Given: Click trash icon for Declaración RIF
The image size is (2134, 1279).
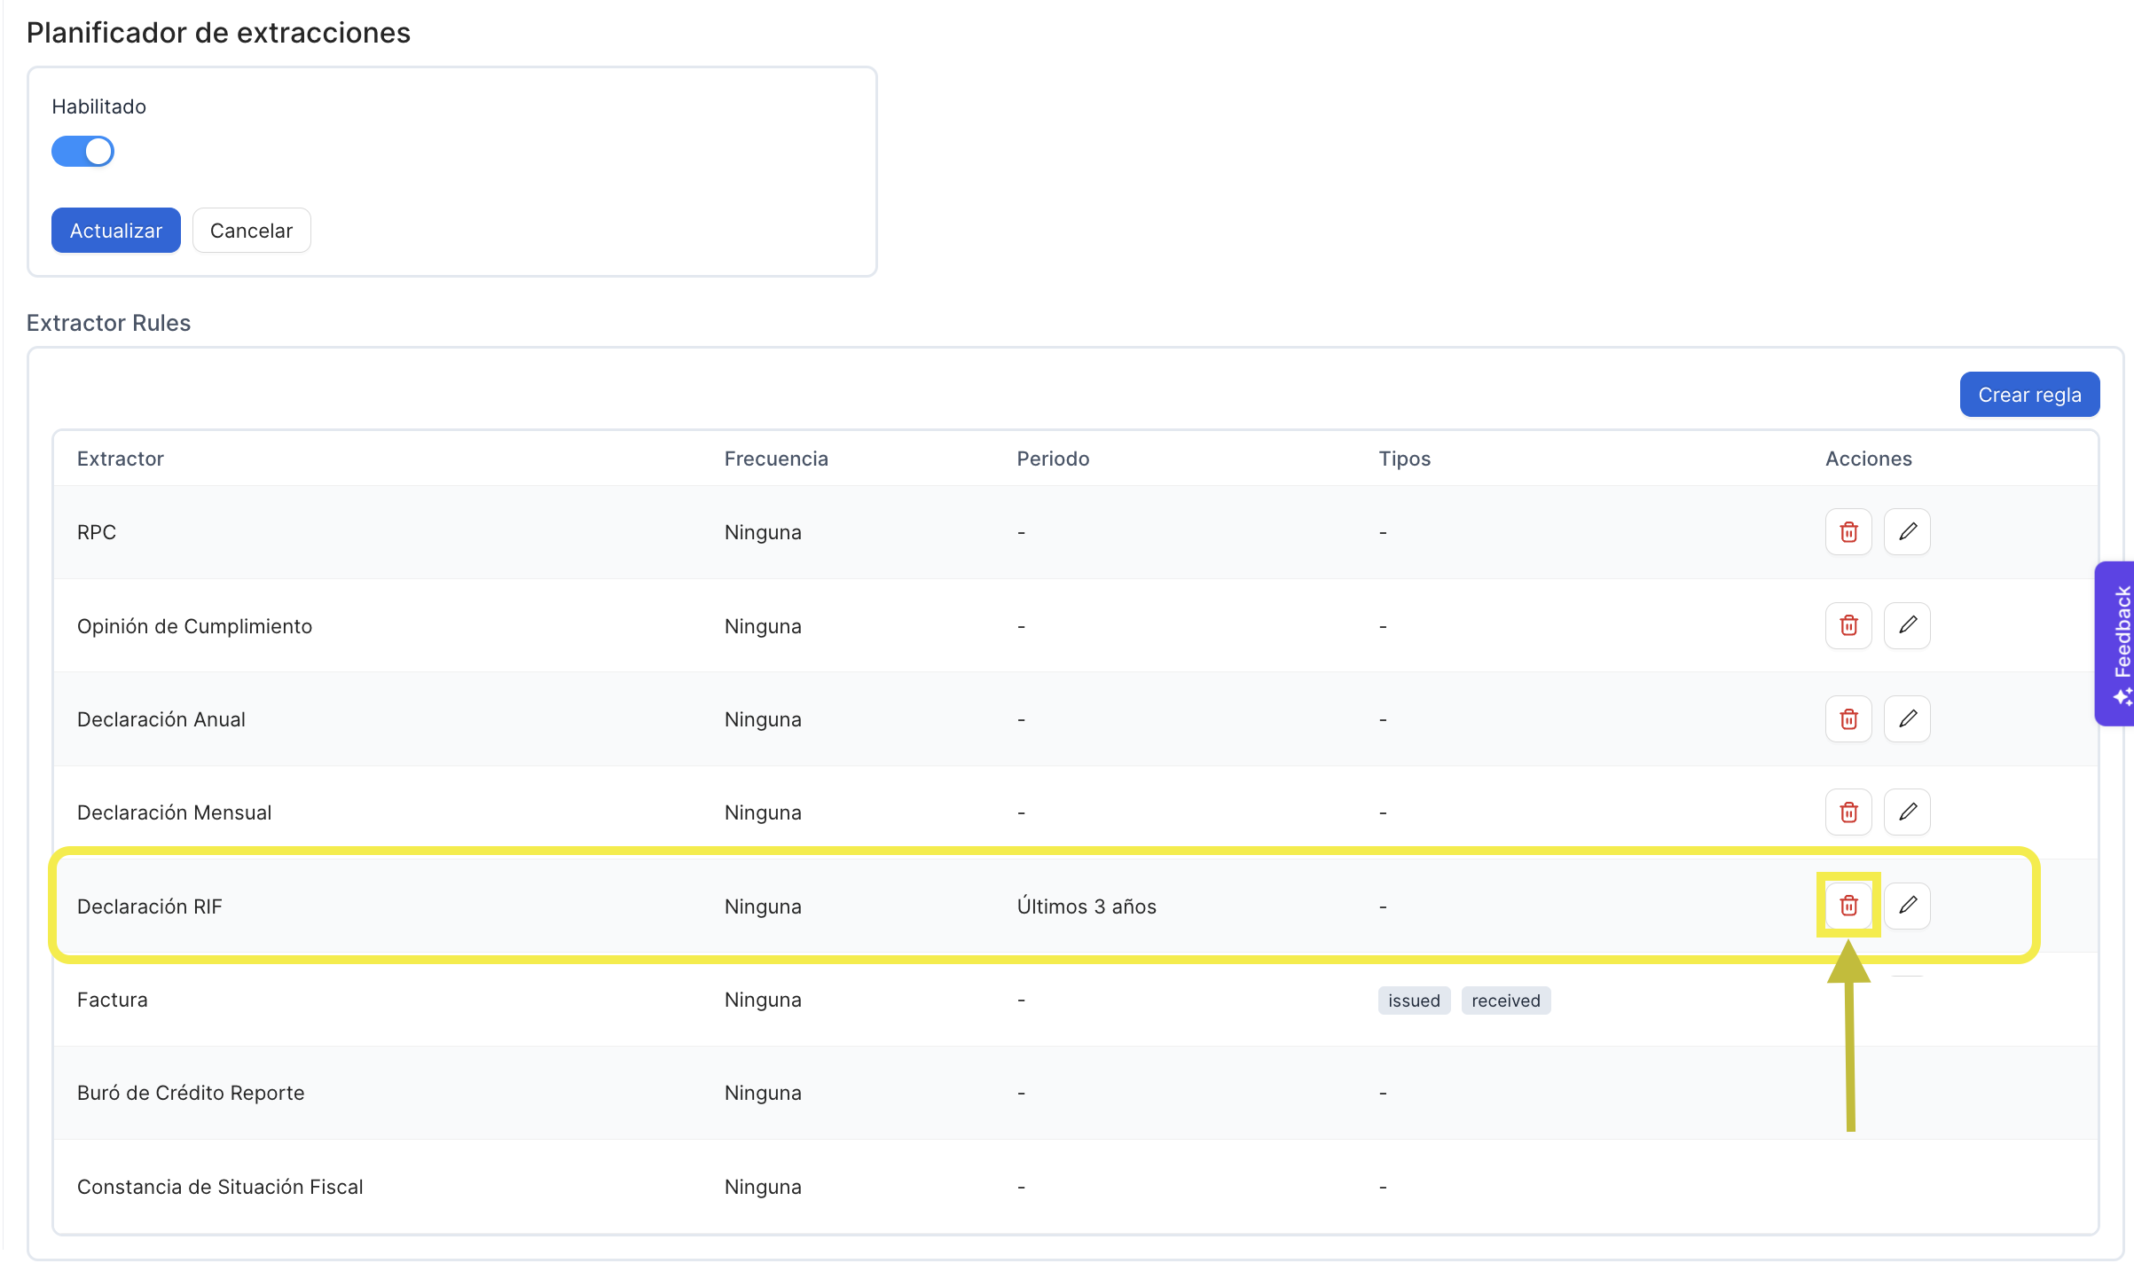Looking at the screenshot, I should [1848, 906].
